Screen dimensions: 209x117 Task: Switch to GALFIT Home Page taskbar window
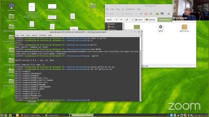(32, 115)
